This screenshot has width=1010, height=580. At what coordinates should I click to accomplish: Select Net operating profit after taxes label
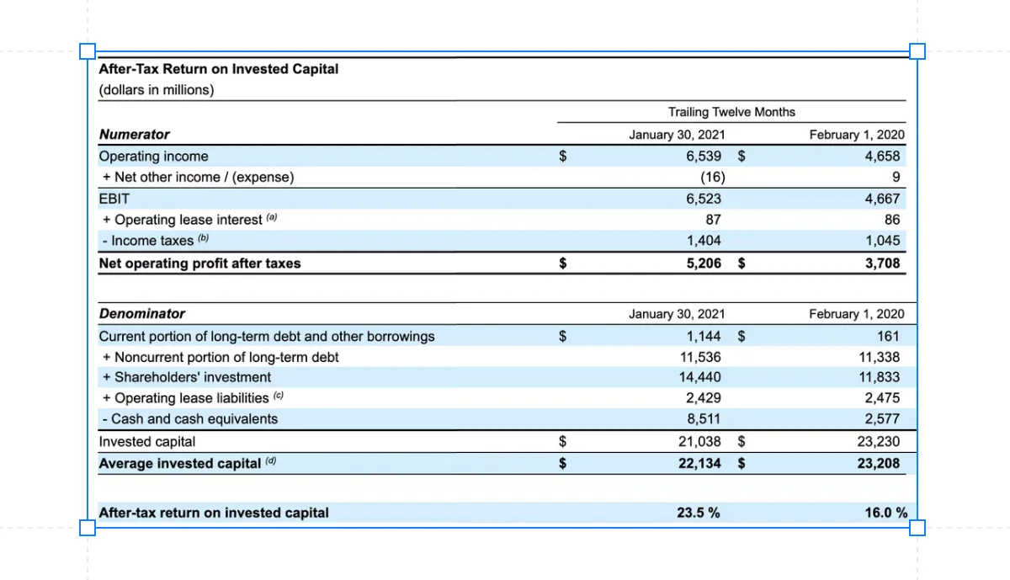coord(199,263)
